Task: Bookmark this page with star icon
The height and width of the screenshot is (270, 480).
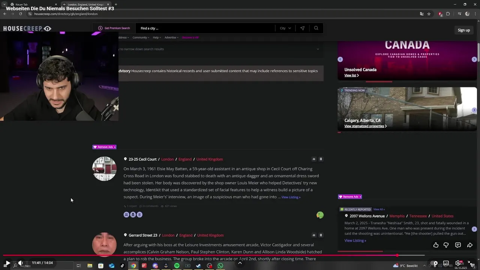Action: click(429, 14)
